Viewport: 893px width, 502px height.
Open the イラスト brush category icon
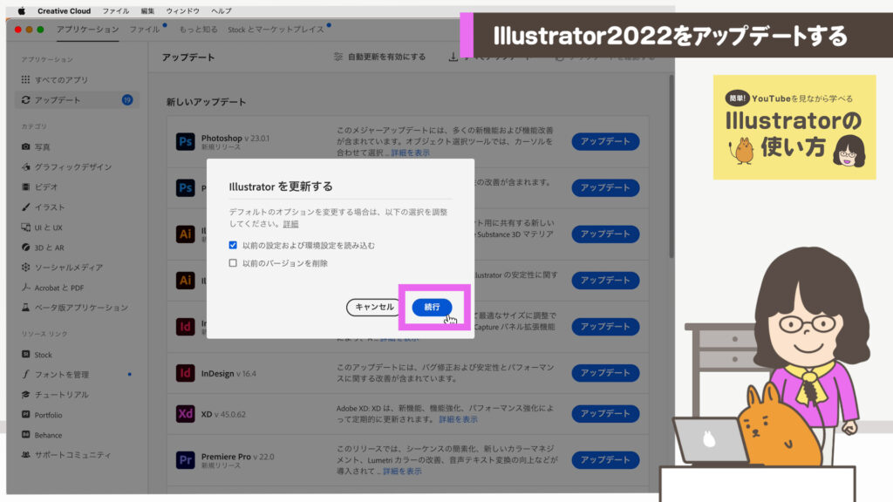25,207
